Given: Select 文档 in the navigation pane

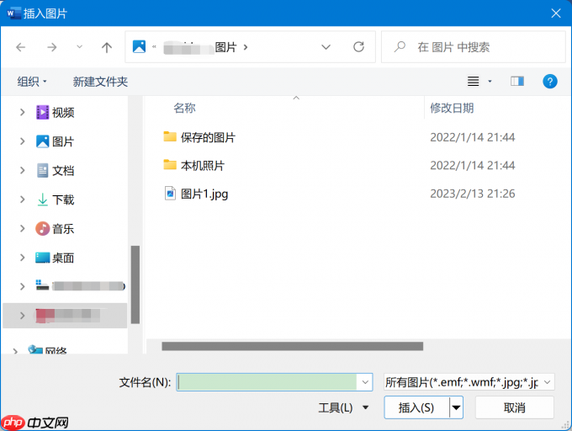Looking at the screenshot, I should pos(56,170).
